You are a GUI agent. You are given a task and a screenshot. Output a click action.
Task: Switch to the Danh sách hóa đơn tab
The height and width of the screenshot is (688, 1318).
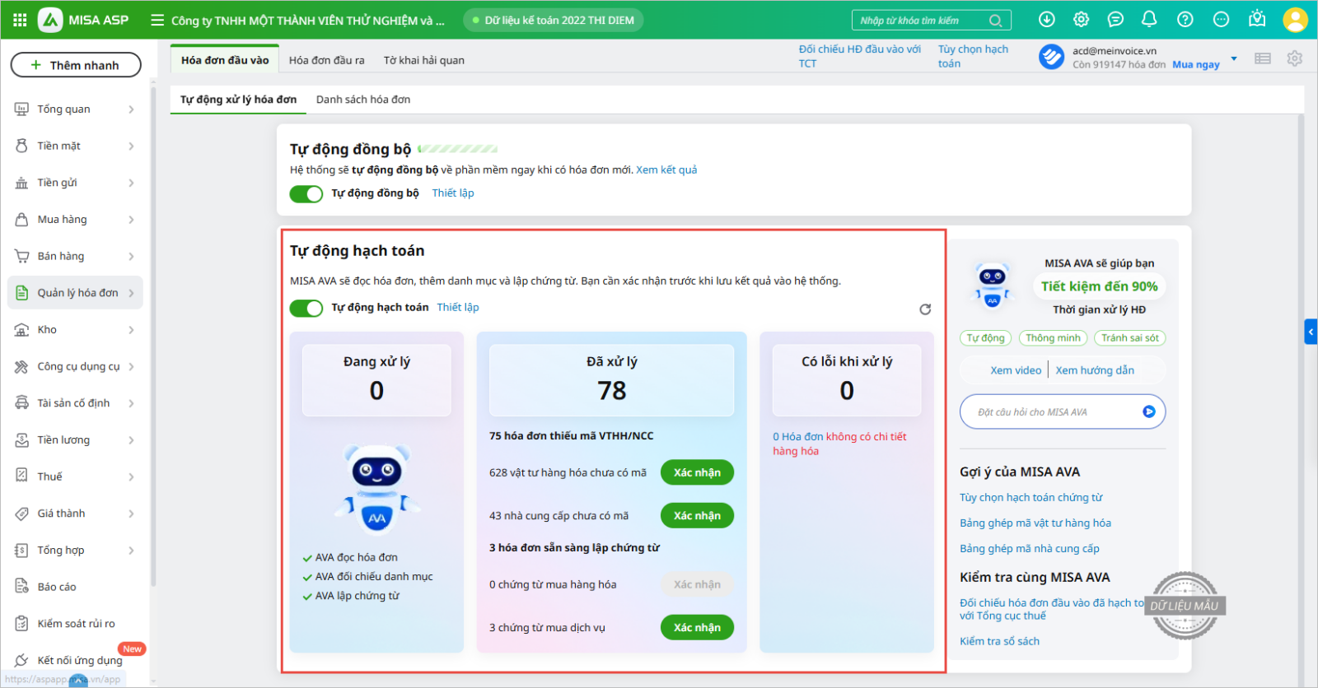tap(362, 100)
